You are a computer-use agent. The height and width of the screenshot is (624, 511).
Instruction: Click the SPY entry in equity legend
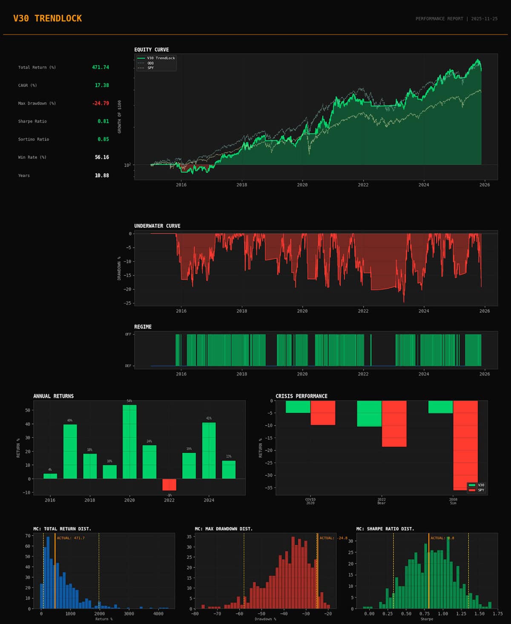(x=150, y=68)
